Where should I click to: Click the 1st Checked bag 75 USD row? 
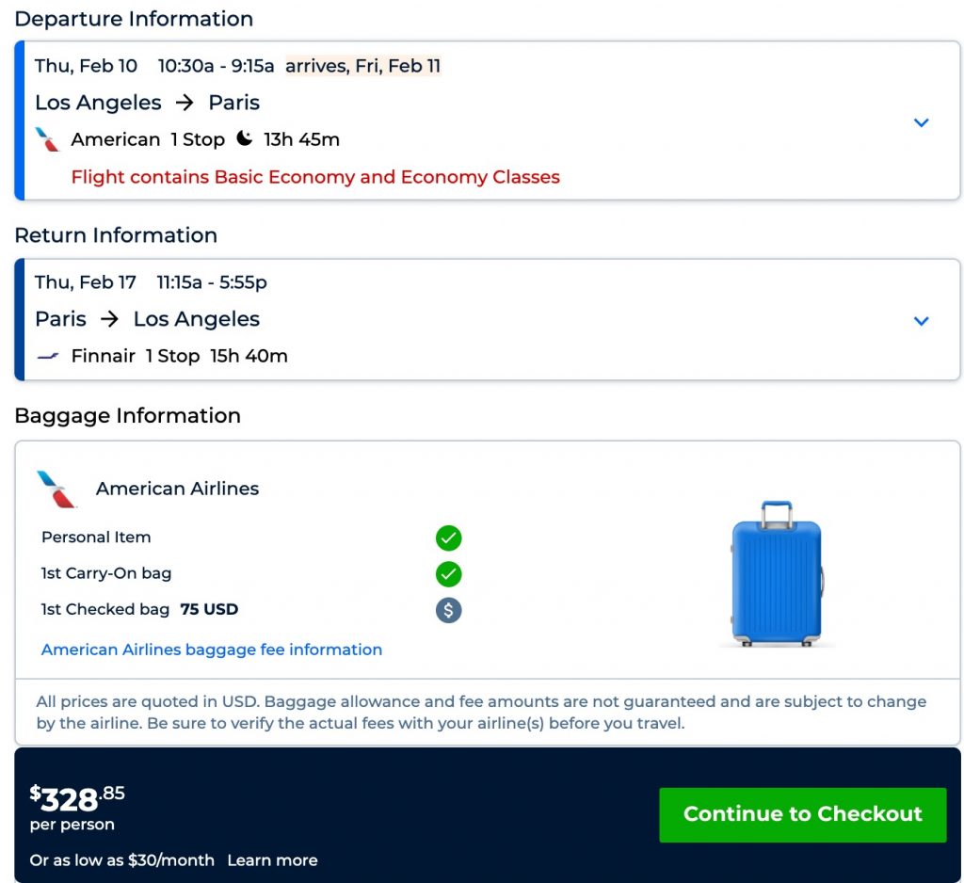click(x=139, y=609)
